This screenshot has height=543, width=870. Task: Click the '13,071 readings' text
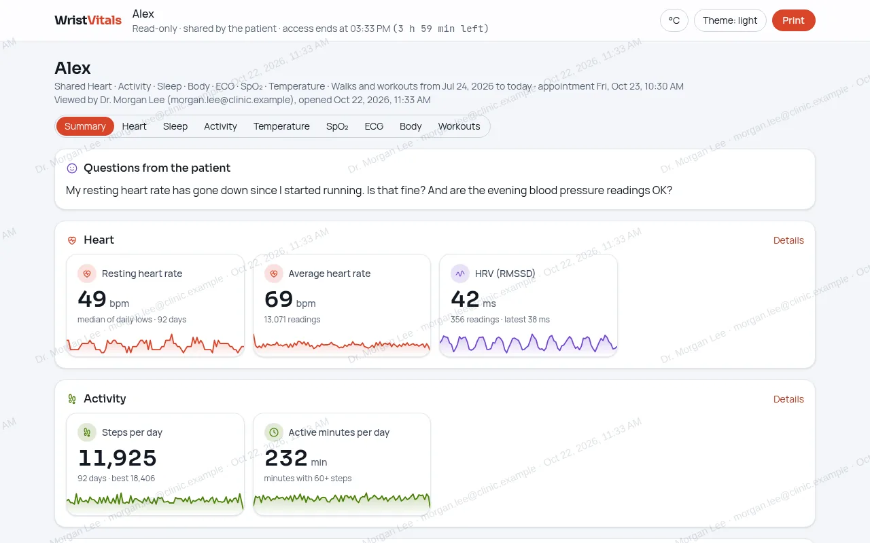coord(292,320)
